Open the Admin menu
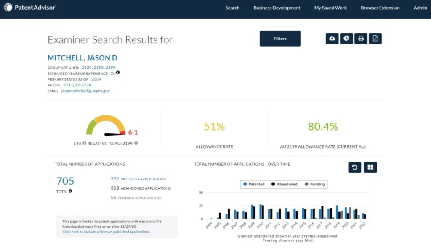 pyautogui.click(x=420, y=8)
